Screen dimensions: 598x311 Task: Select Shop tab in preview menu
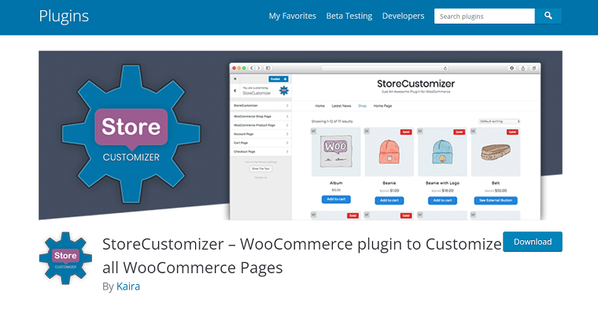point(362,106)
